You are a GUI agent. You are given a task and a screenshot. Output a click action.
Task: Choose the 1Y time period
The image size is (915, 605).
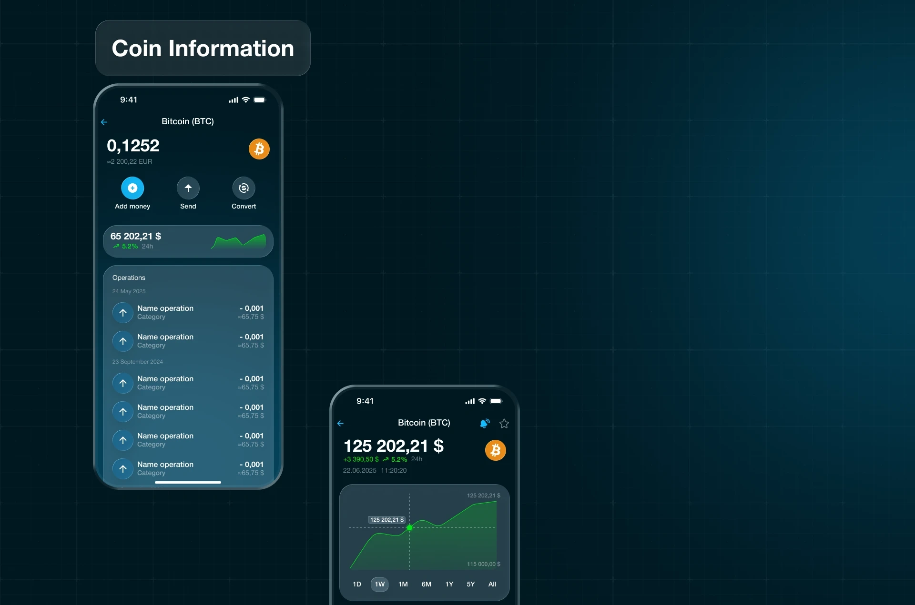coord(449,584)
